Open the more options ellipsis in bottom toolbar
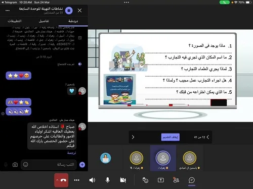Image resolution: width=253 pixels, height=189 pixels. 77,180
